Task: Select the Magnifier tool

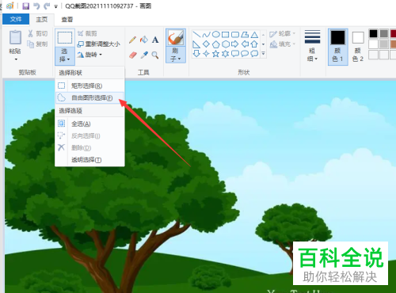Action: pos(155,55)
